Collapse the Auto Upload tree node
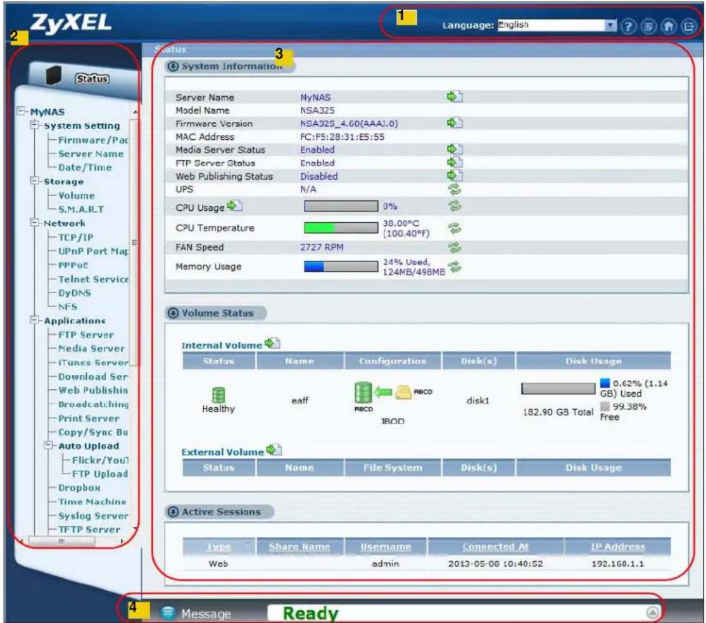 coord(49,445)
